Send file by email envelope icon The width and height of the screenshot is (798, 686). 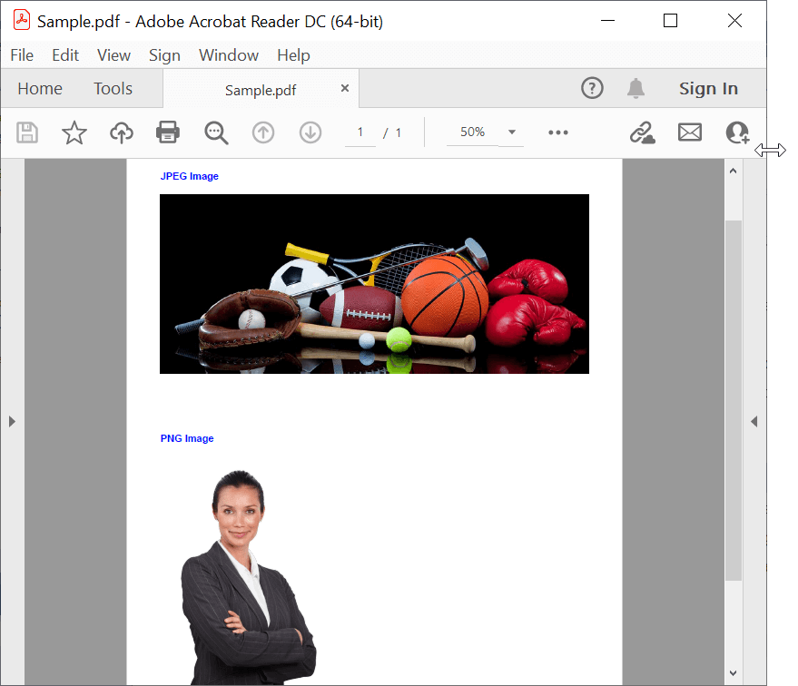point(690,132)
